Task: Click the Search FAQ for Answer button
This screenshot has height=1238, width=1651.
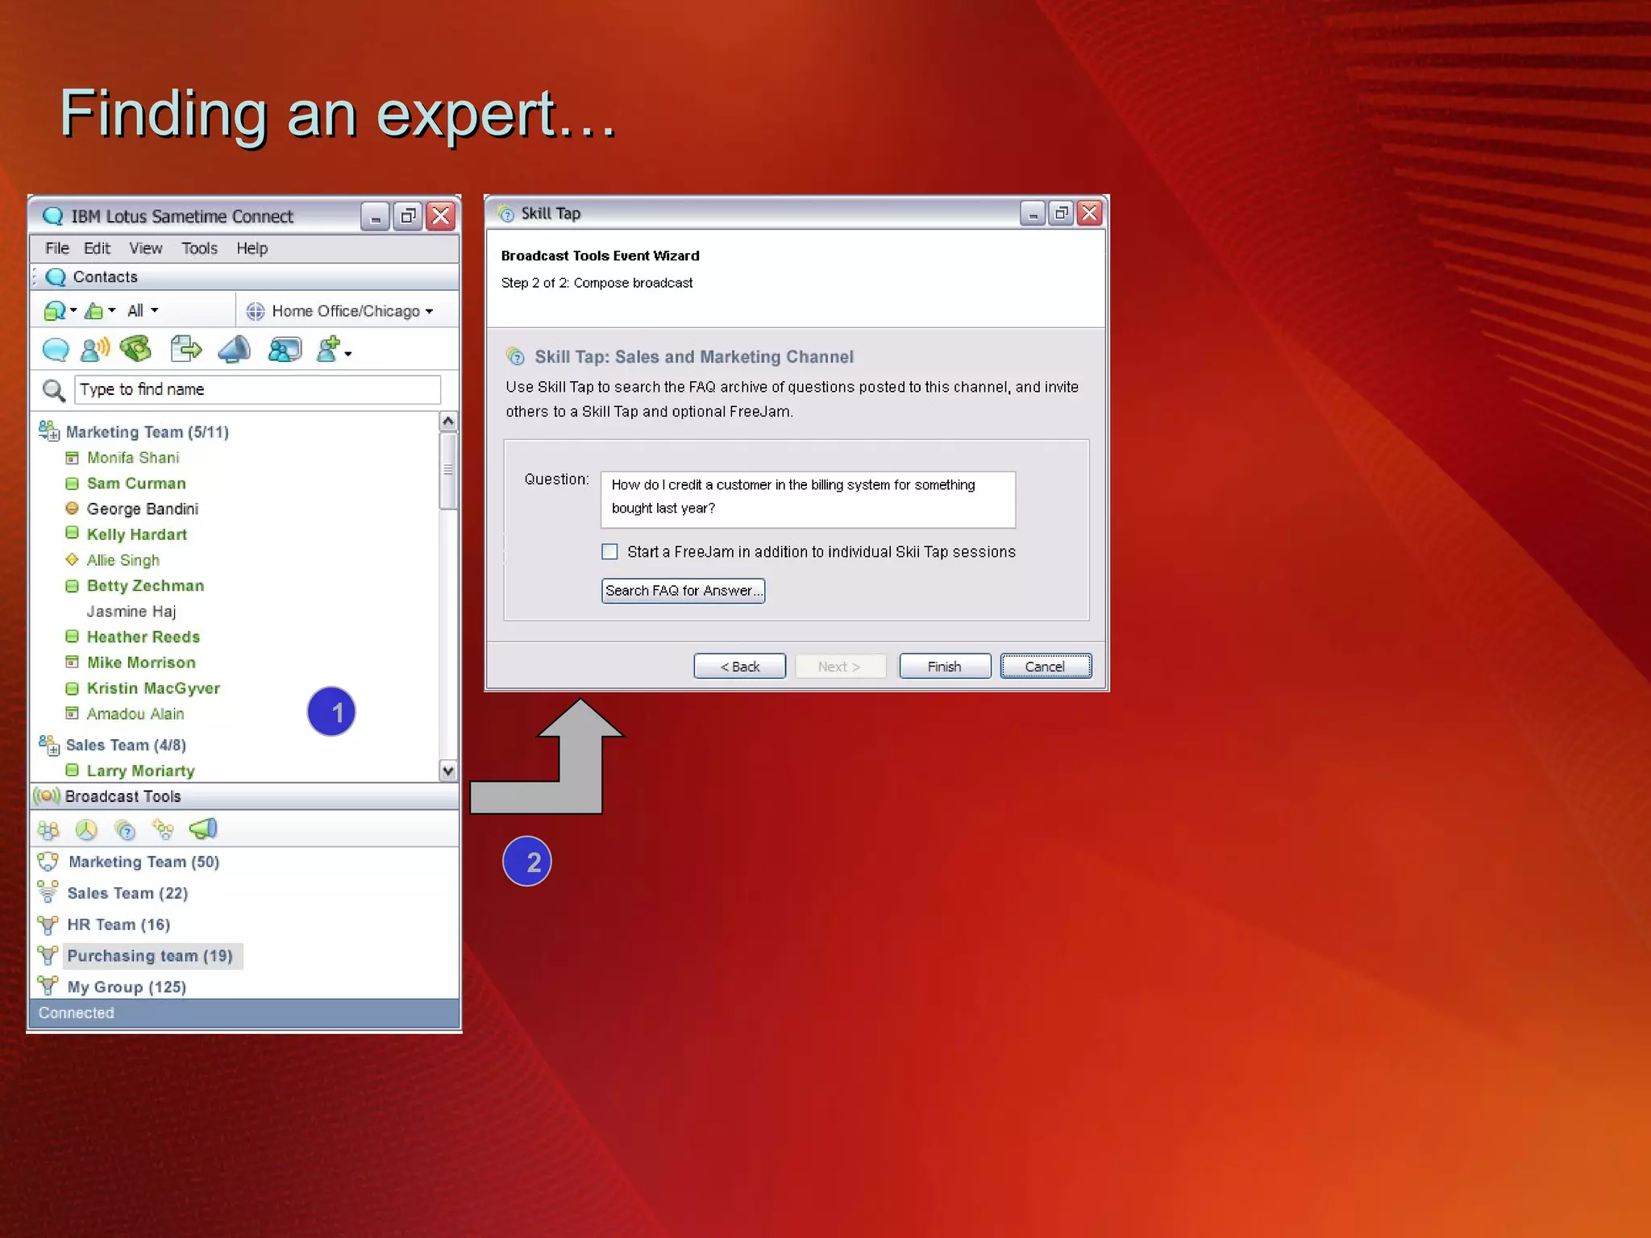Action: click(683, 591)
